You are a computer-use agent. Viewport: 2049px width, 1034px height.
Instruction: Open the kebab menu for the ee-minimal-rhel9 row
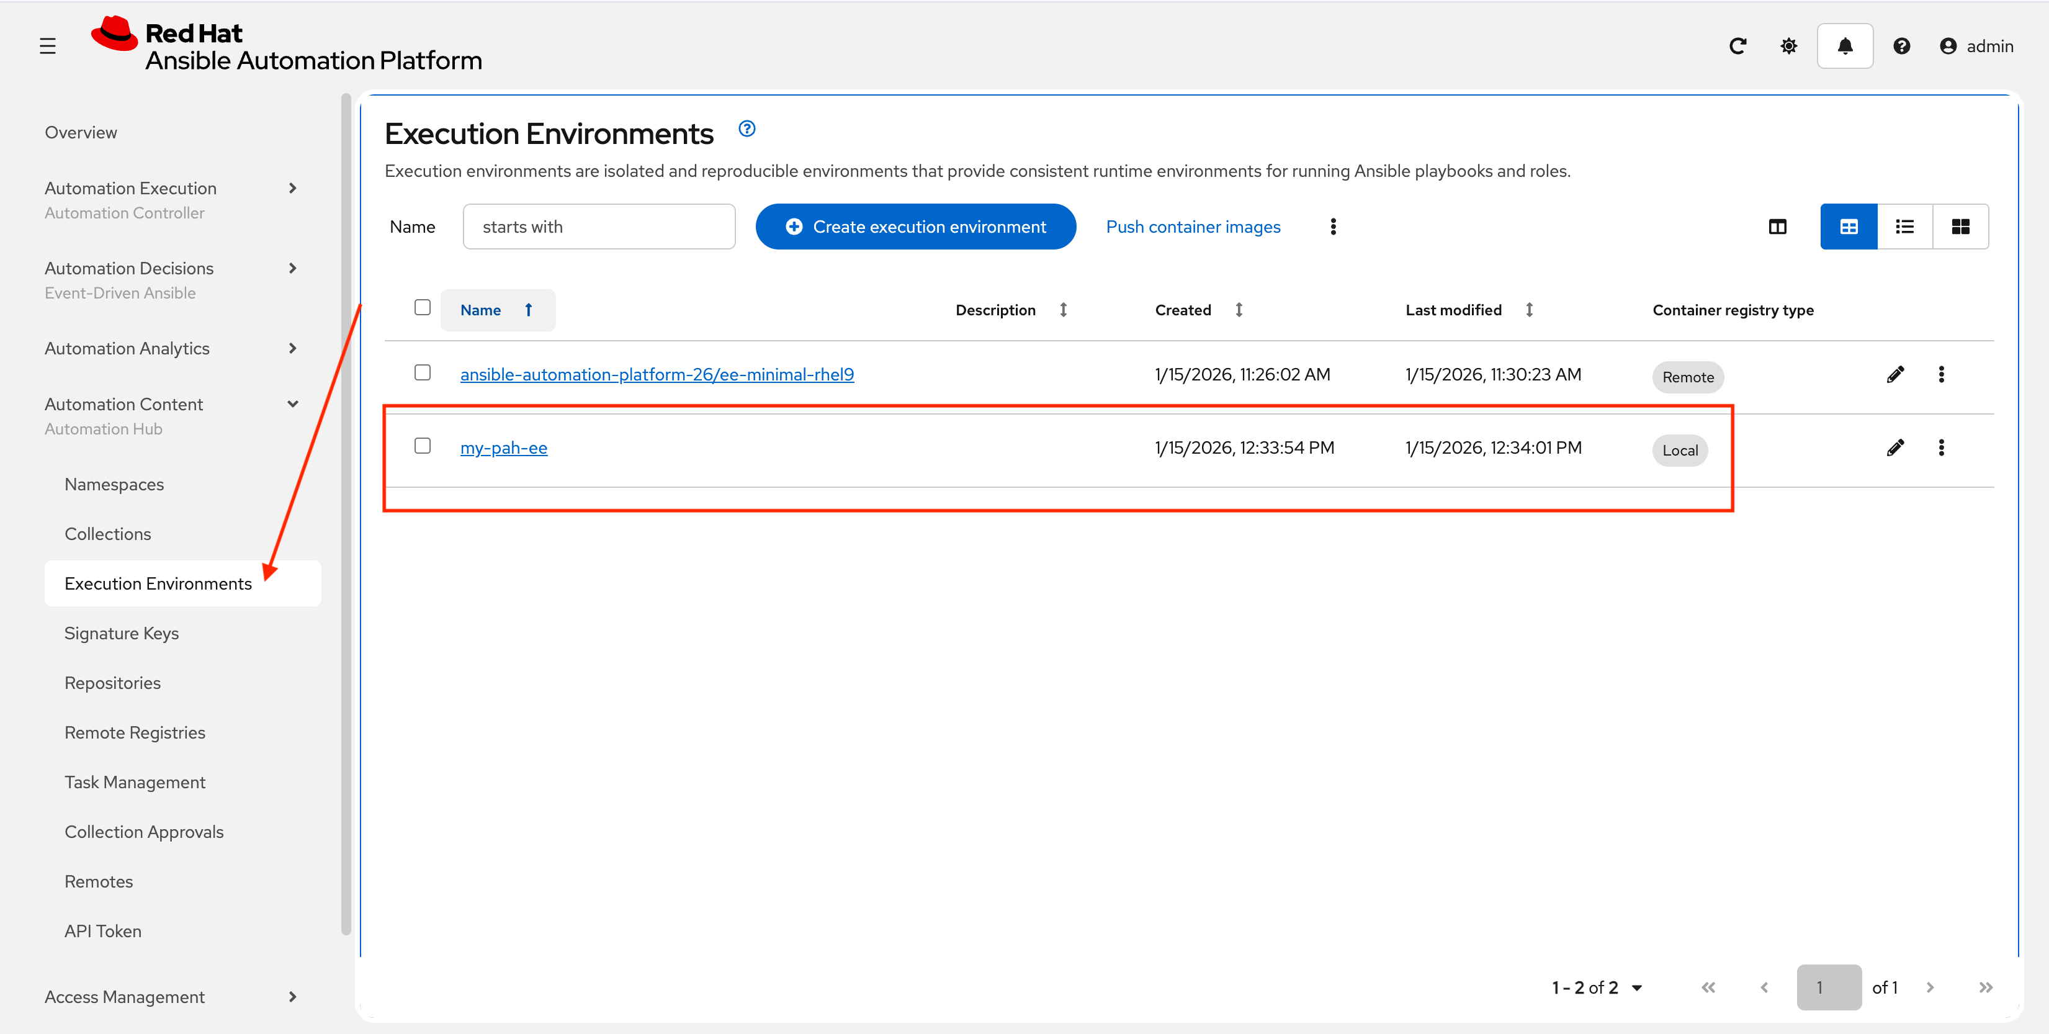click(1941, 375)
